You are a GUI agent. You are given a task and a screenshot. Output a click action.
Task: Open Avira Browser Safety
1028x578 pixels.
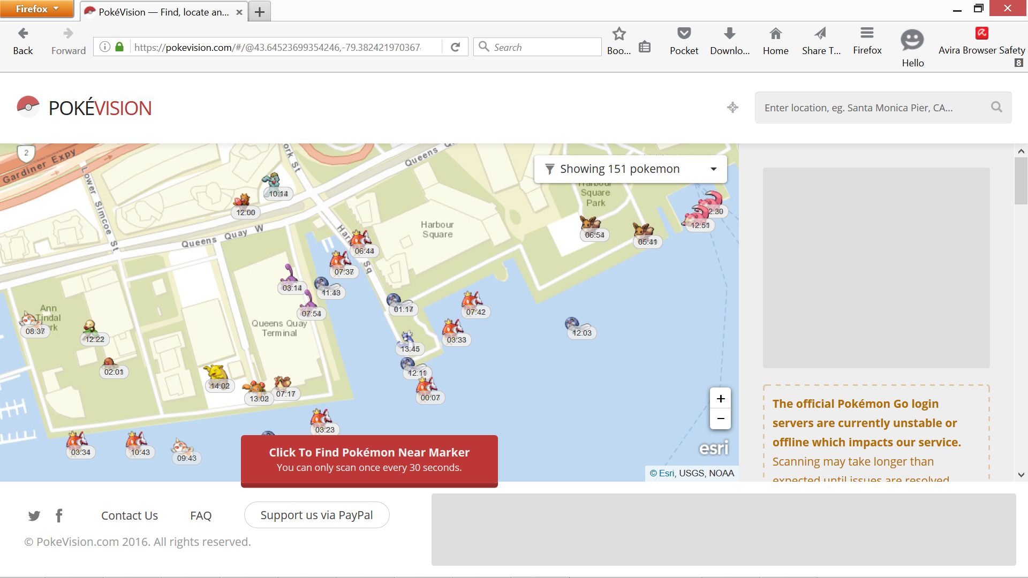point(981,33)
